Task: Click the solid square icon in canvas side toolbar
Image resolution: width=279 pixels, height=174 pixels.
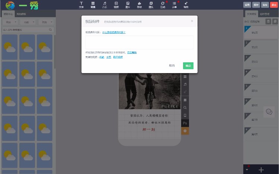Action: [185, 100]
